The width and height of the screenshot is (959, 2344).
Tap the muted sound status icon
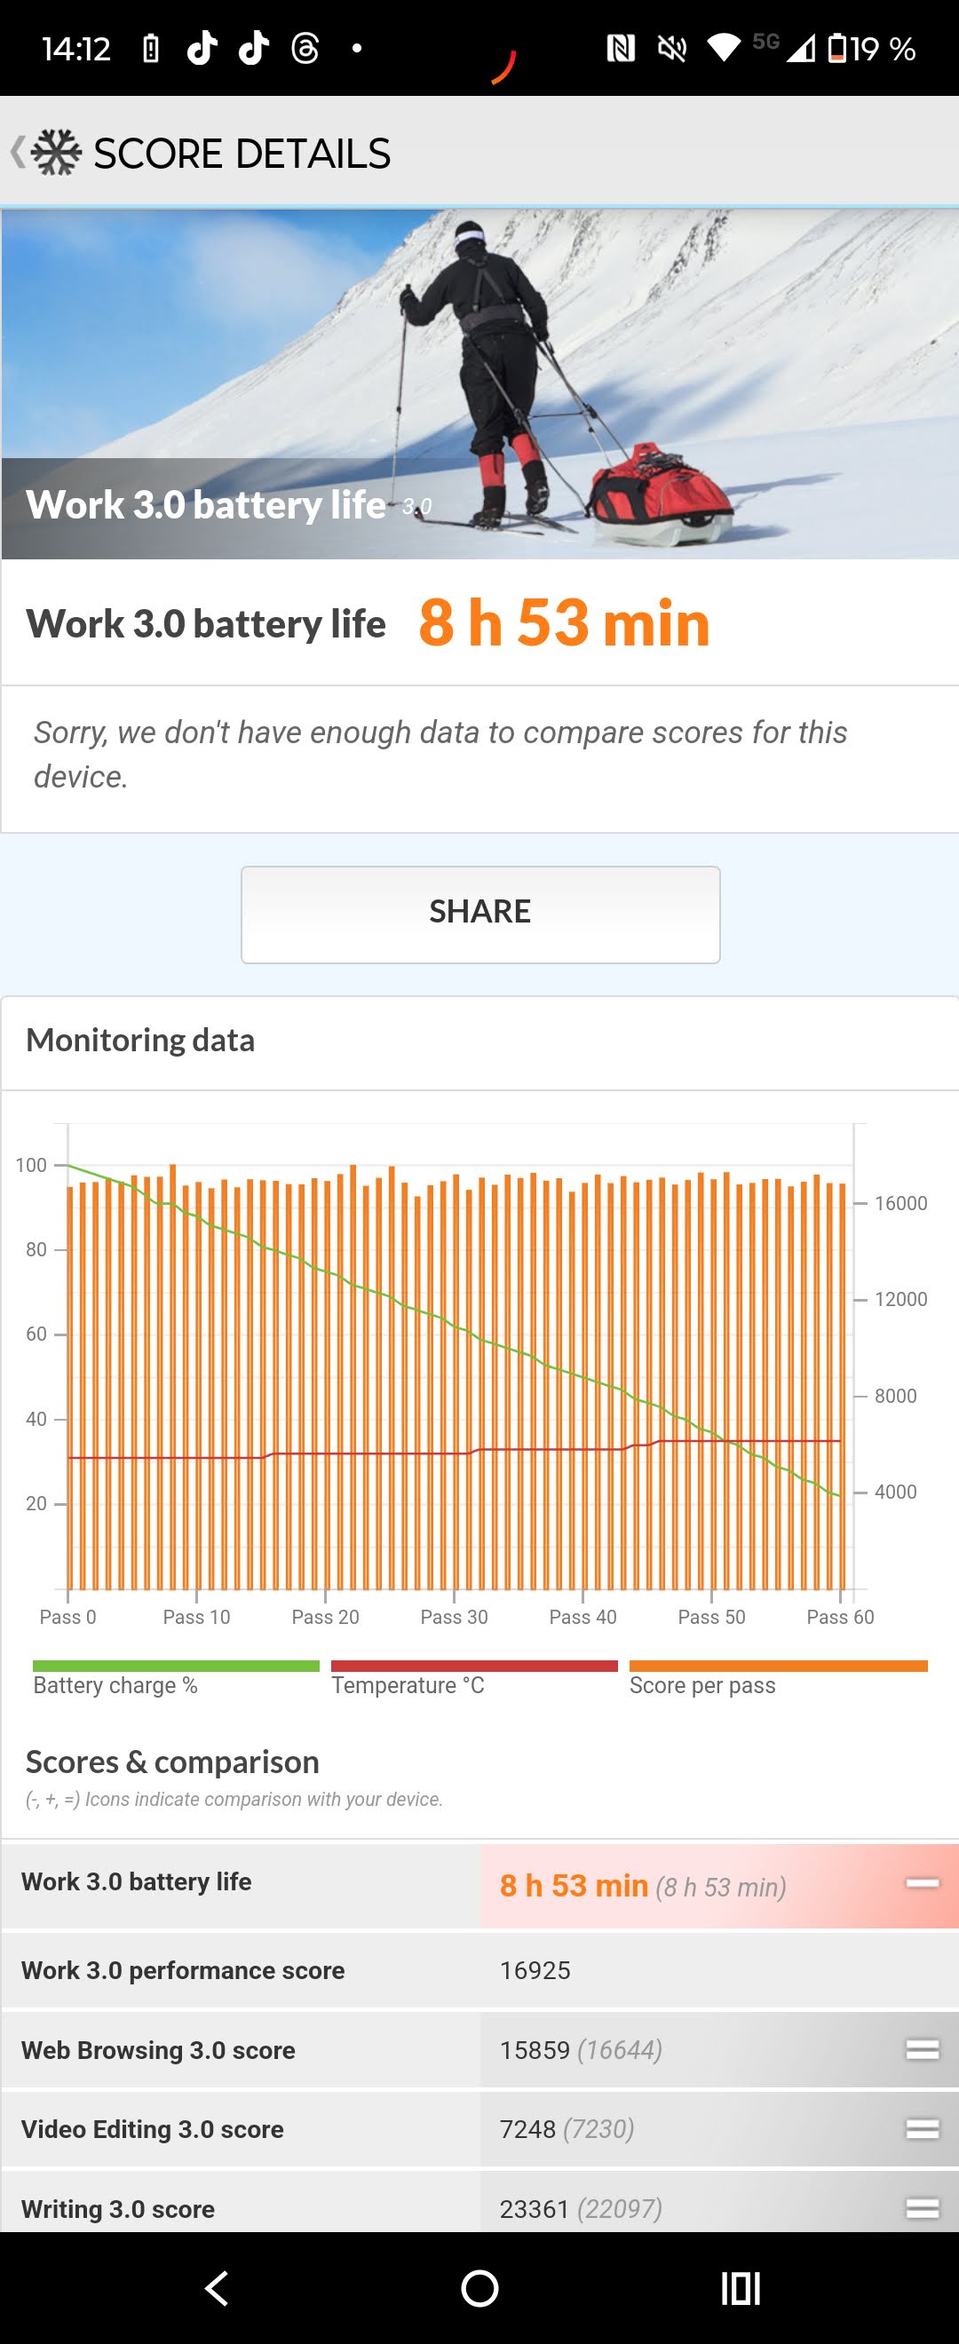pyautogui.click(x=671, y=48)
